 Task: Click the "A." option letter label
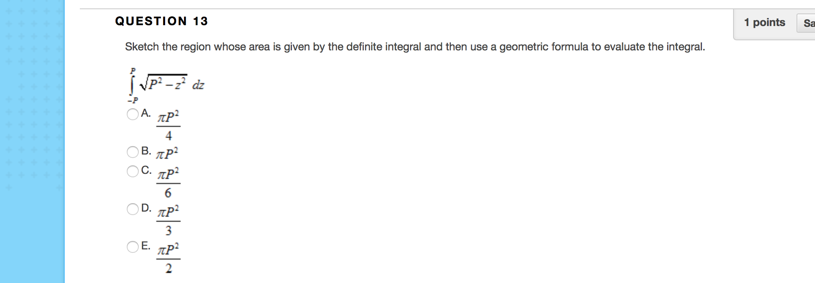(x=146, y=113)
